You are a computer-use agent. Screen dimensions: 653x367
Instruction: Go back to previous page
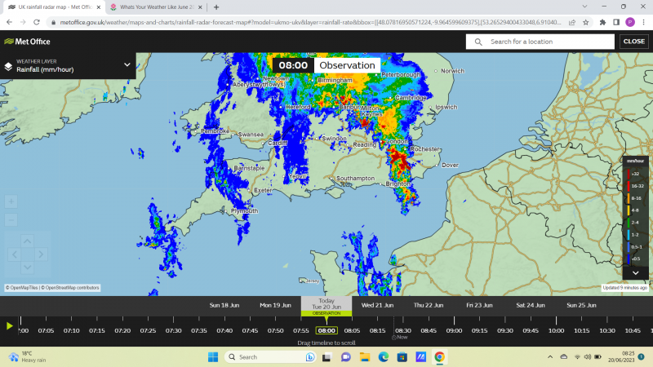[9, 22]
